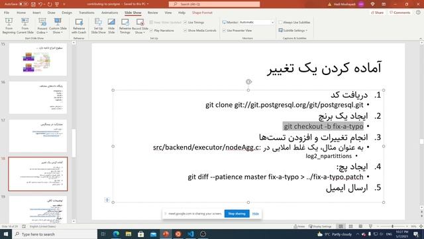Select slide 19 thumbnail
424x239 pixels.
[38, 210]
